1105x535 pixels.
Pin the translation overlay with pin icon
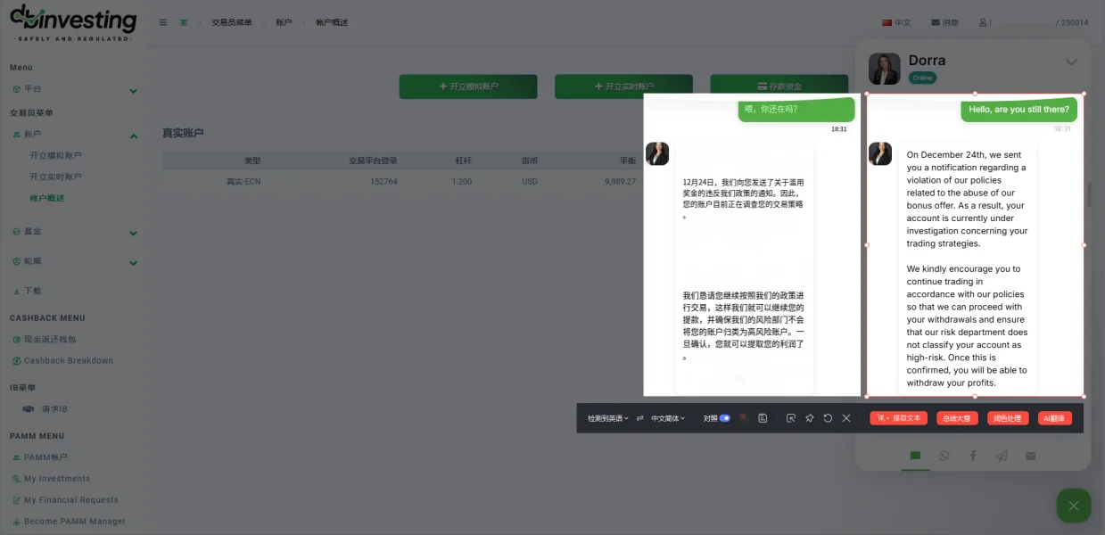(809, 418)
